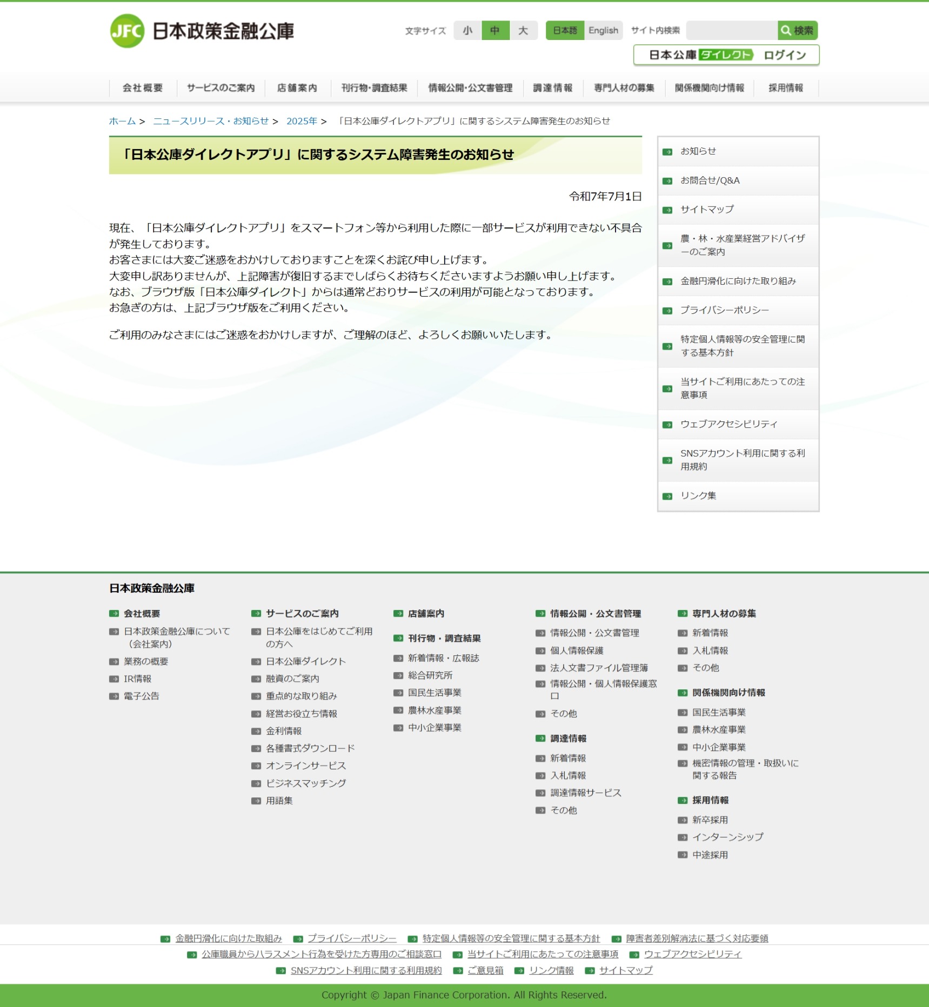Screen dimensions: 929x1007
Task: Open footer link 法人文書ファイル管理簿
Action: (599, 668)
